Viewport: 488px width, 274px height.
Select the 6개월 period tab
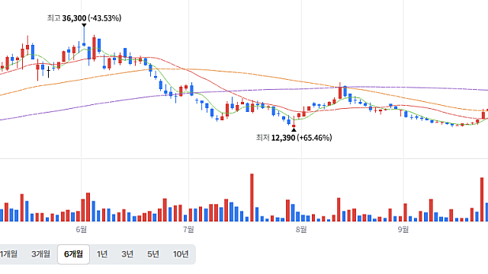(x=73, y=254)
